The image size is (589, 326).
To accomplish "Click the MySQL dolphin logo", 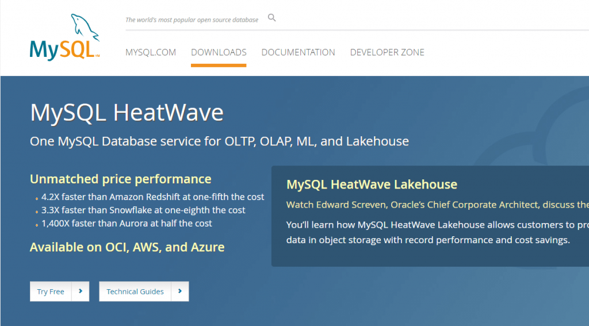I will (64, 37).
